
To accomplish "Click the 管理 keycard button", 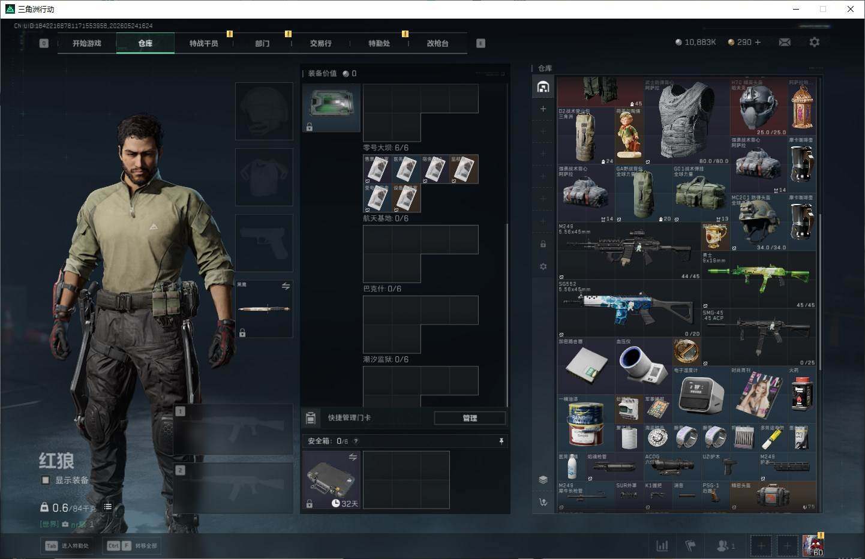I will [x=470, y=418].
